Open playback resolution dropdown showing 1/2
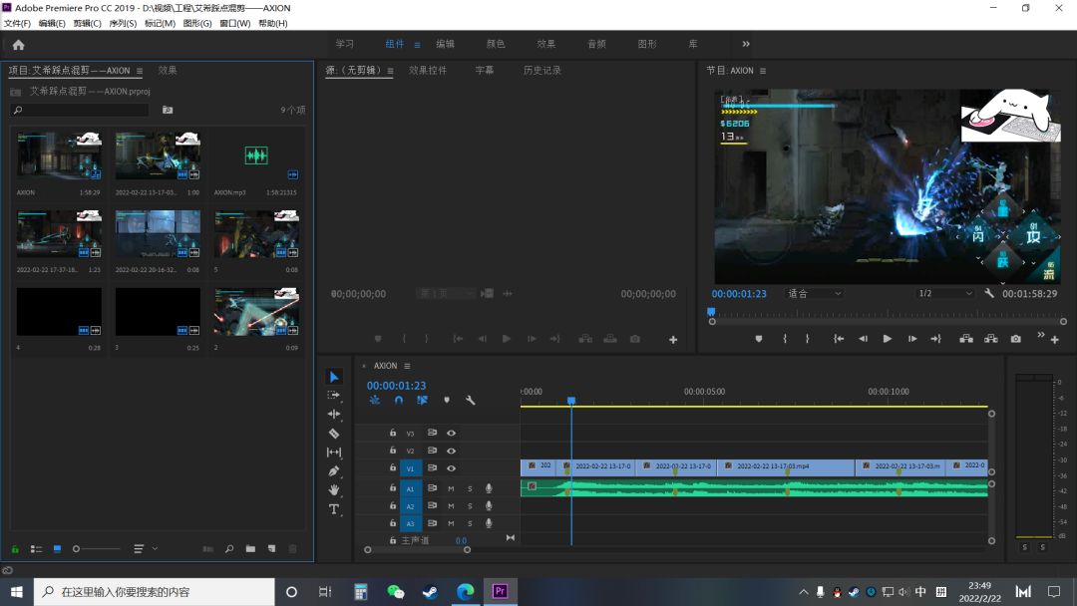Viewport: 1077px width, 606px height. pyautogui.click(x=945, y=294)
